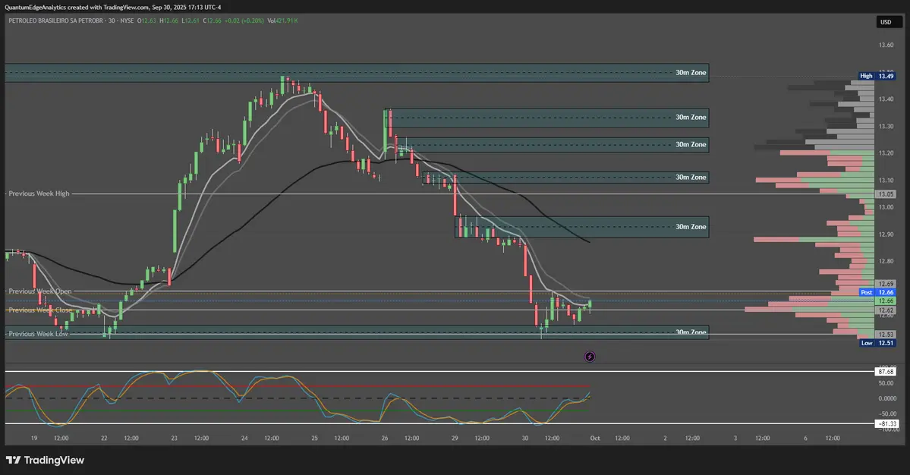Screen dimensions: 910x475
Task: Click the 13.20 price scale value
Action: coord(886,153)
